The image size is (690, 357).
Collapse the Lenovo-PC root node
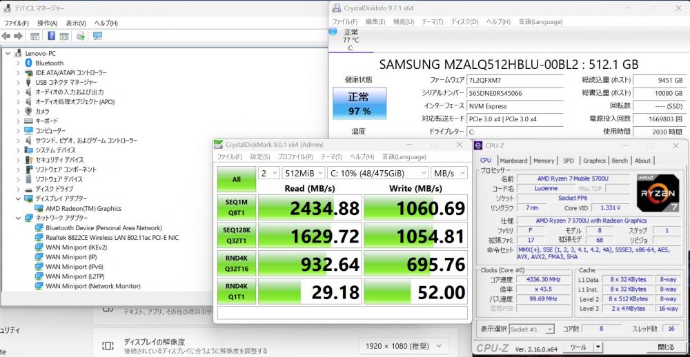click(8, 53)
